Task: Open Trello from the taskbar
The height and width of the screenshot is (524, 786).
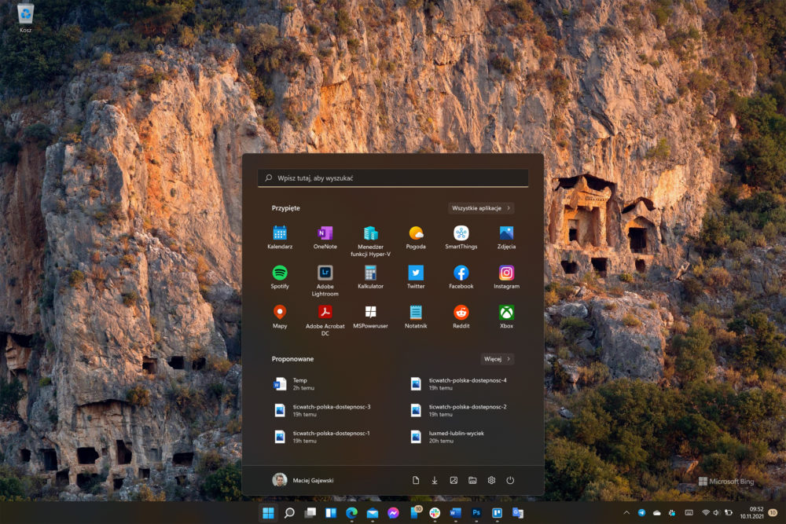Action: [498, 513]
